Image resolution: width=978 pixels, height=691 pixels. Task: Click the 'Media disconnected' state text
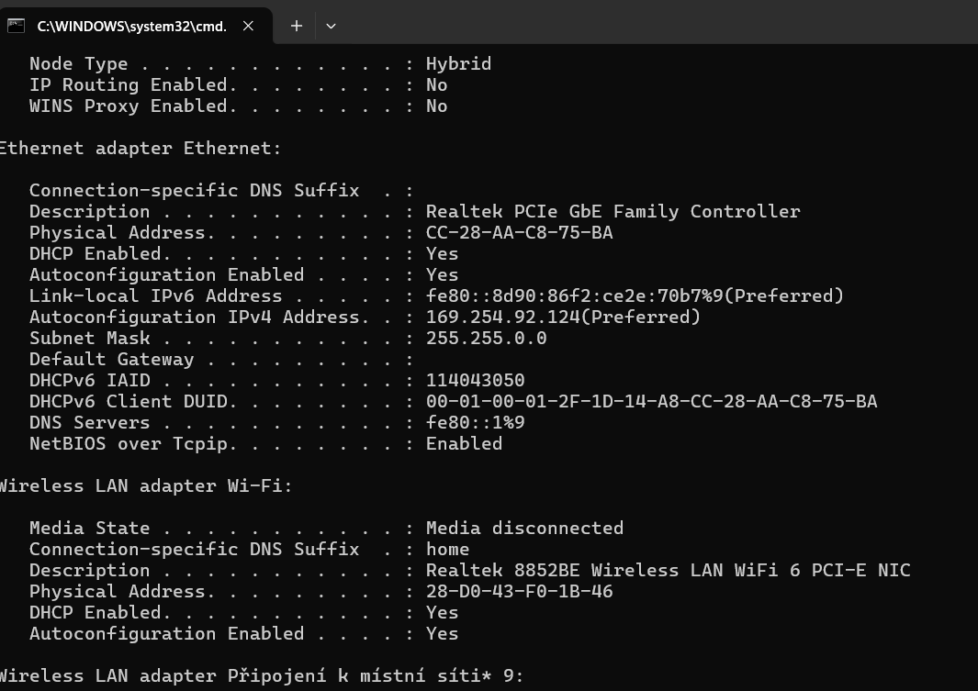pyautogui.click(x=524, y=529)
